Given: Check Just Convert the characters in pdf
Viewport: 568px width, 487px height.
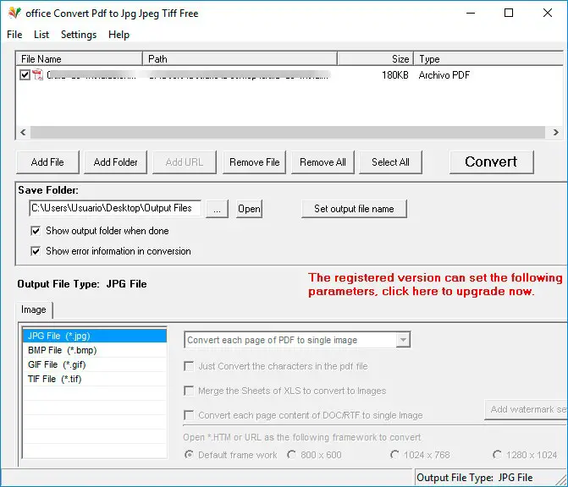Looking at the screenshot, I should (189, 366).
